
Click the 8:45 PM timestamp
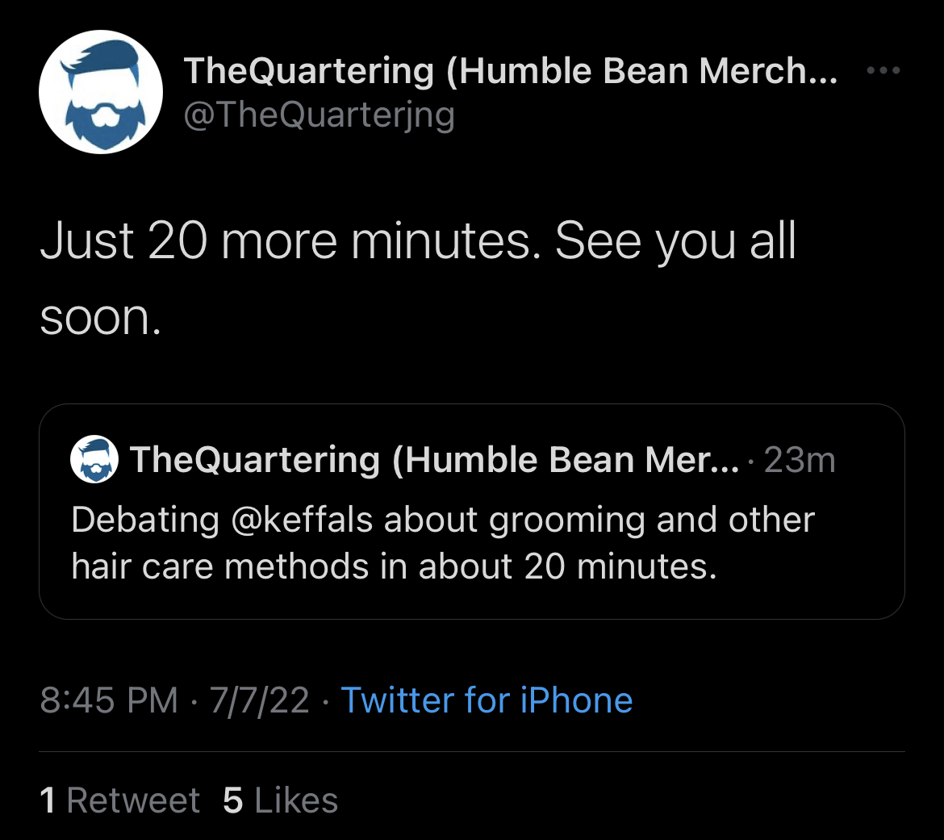coord(109,700)
